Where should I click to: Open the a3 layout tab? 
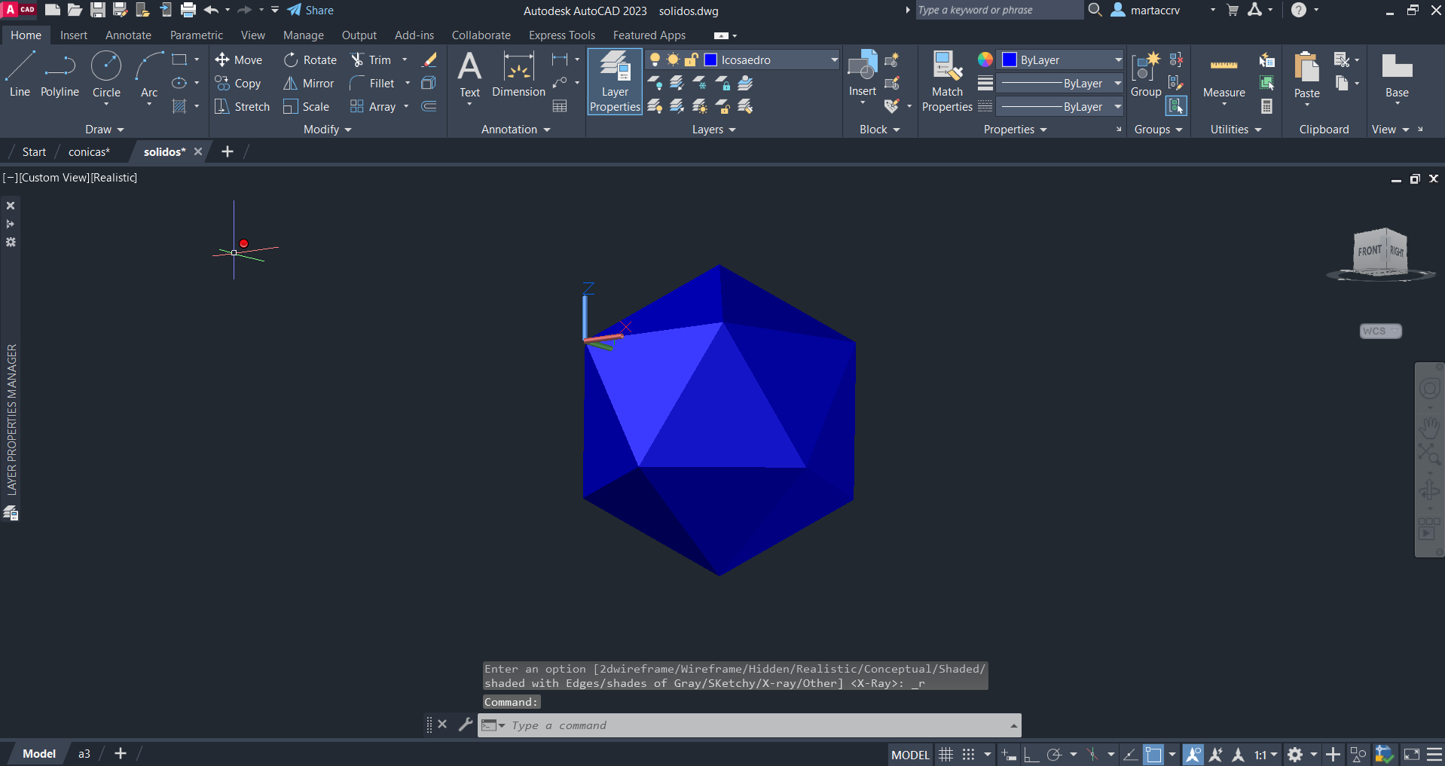click(84, 754)
